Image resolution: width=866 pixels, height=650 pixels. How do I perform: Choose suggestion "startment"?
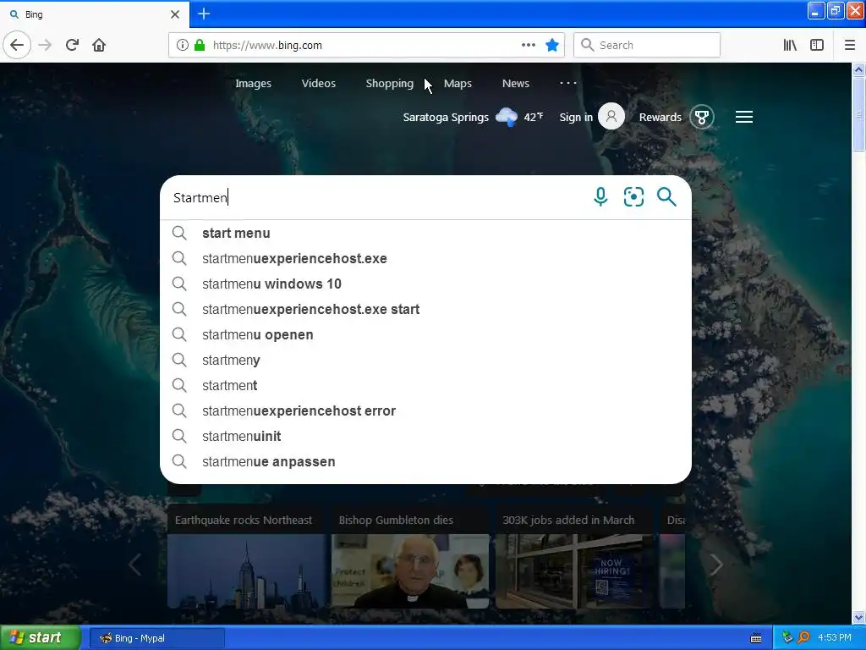click(x=425, y=386)
